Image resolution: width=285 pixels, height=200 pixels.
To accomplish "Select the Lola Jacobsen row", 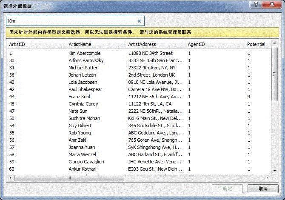I will tap(139, 82).
